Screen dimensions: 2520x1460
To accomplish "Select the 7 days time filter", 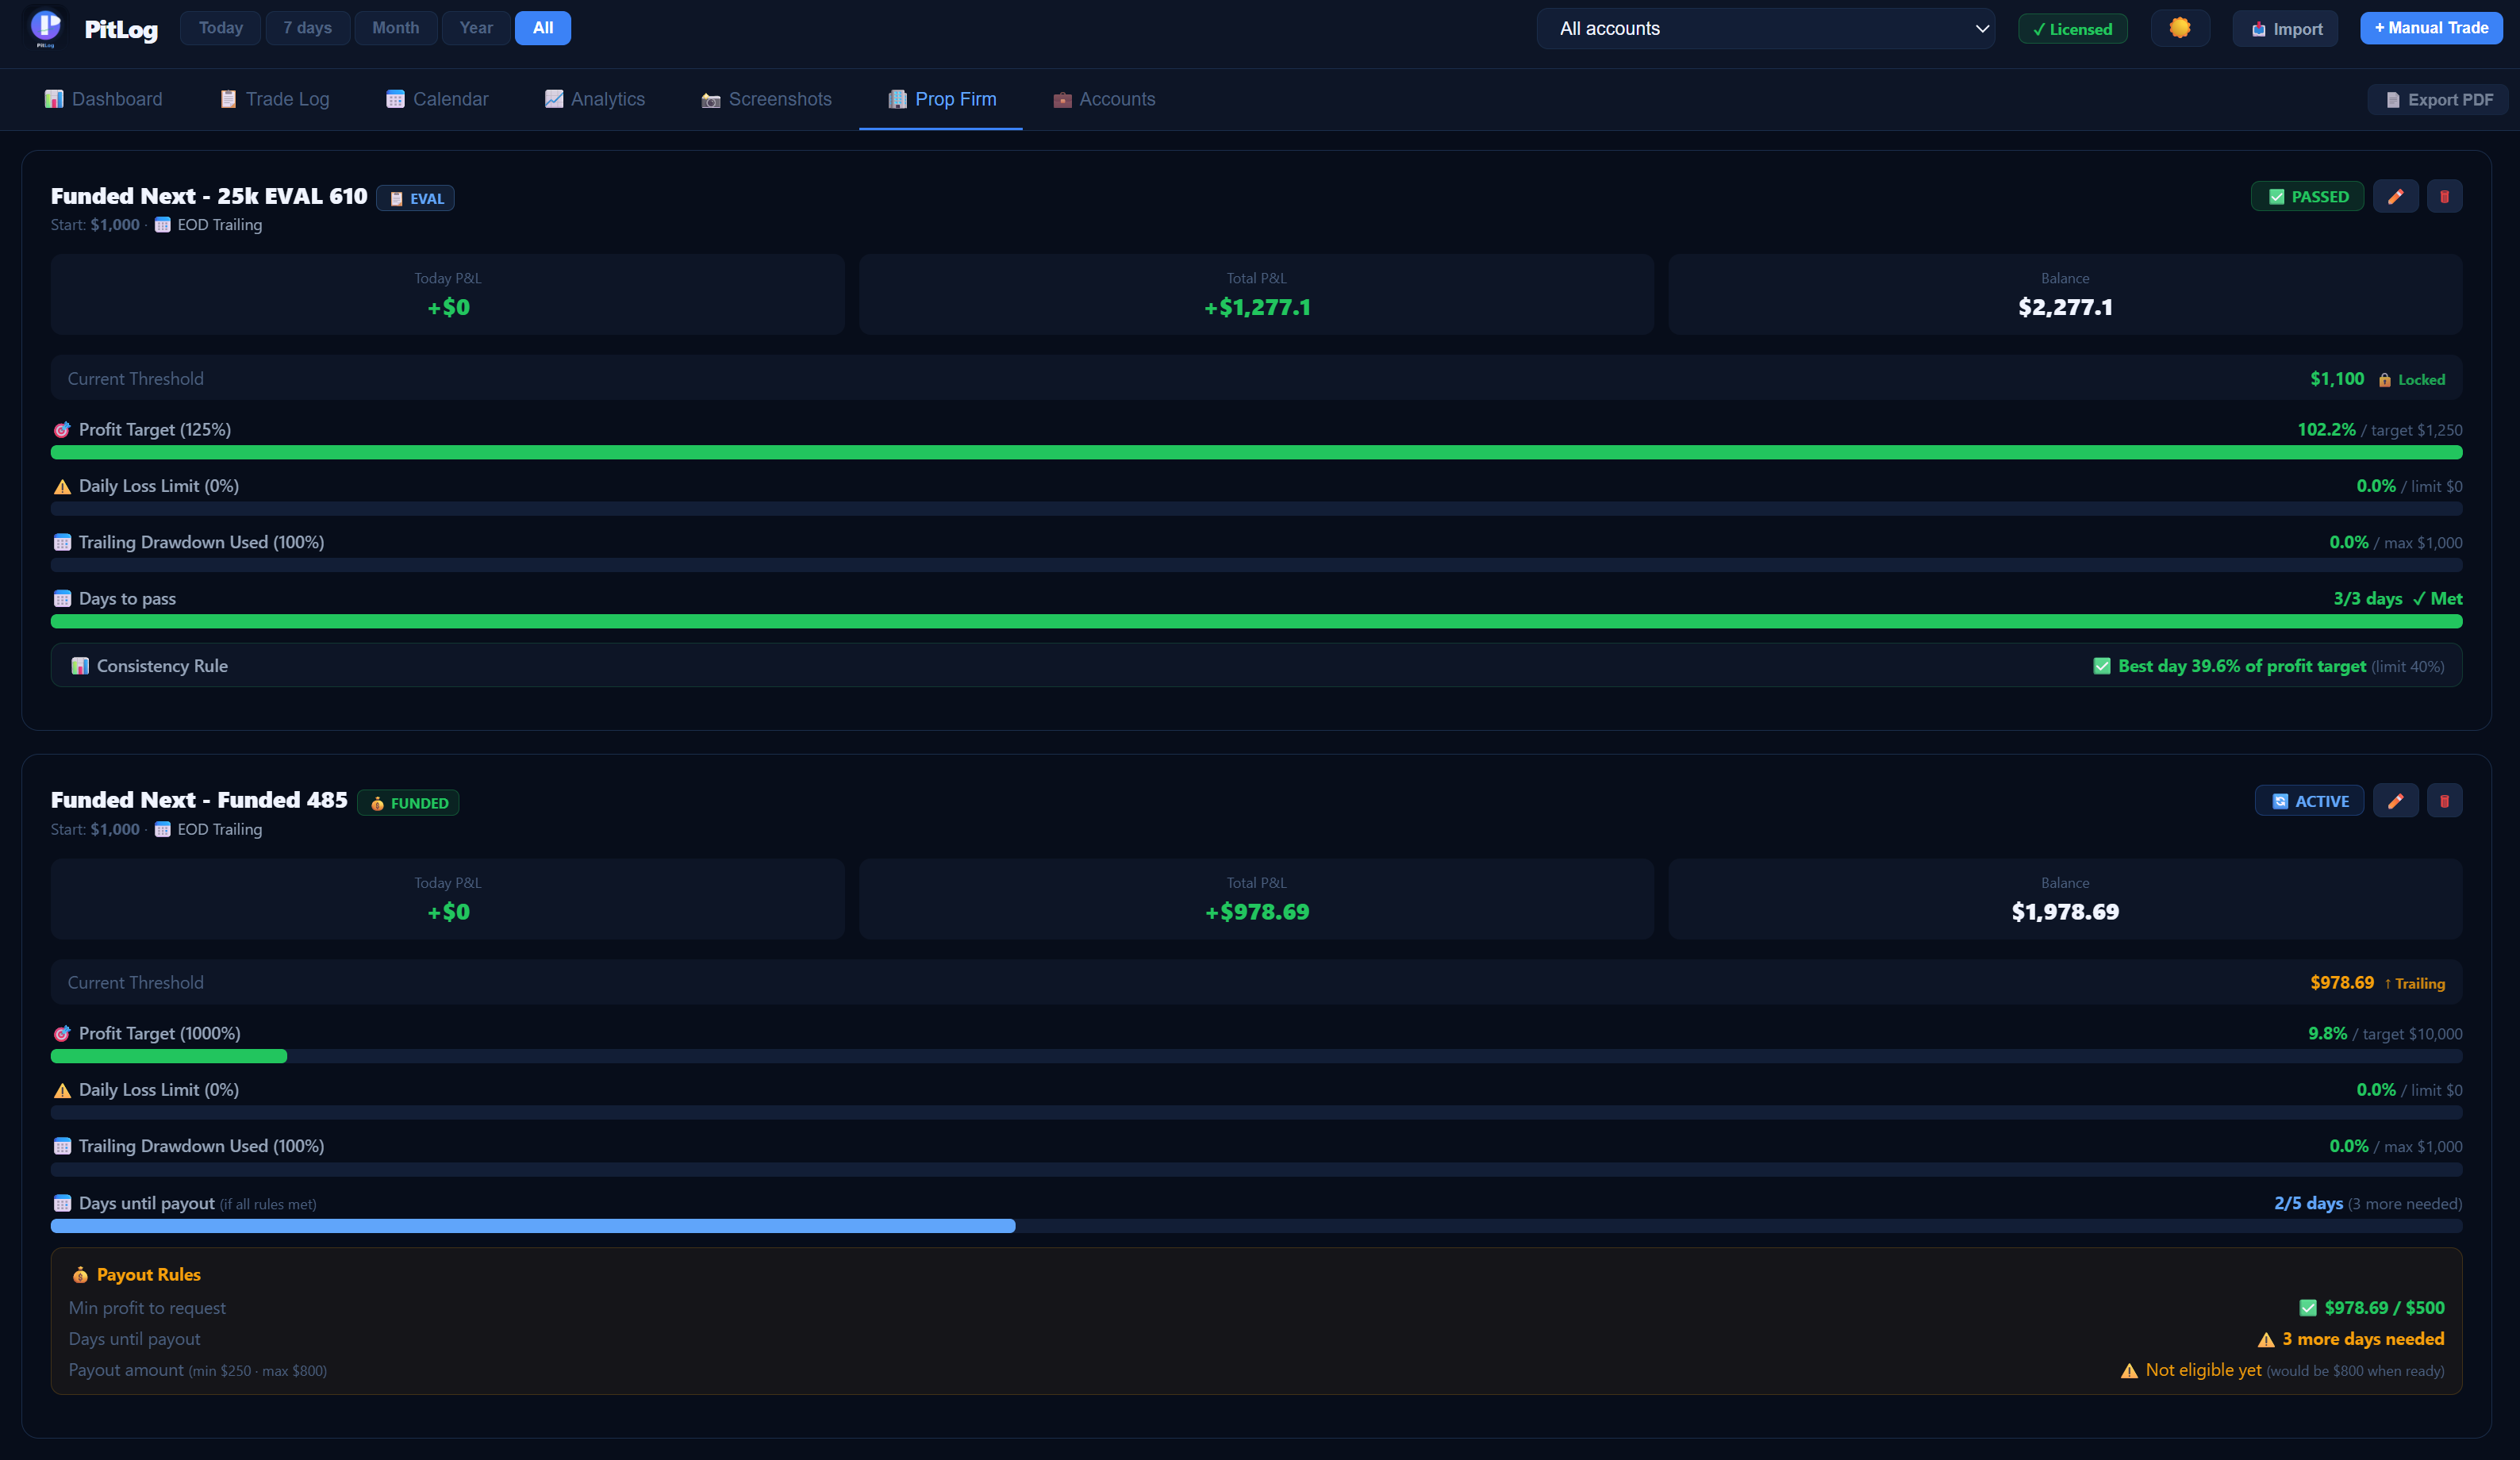I will tap(307, 28).
